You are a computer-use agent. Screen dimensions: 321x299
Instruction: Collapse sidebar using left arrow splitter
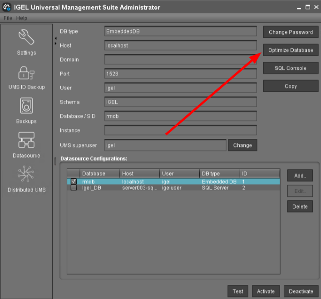click(55, 38)
